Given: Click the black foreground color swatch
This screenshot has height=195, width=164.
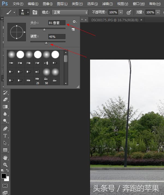Looking at the screenshot, I should point(4,176).
